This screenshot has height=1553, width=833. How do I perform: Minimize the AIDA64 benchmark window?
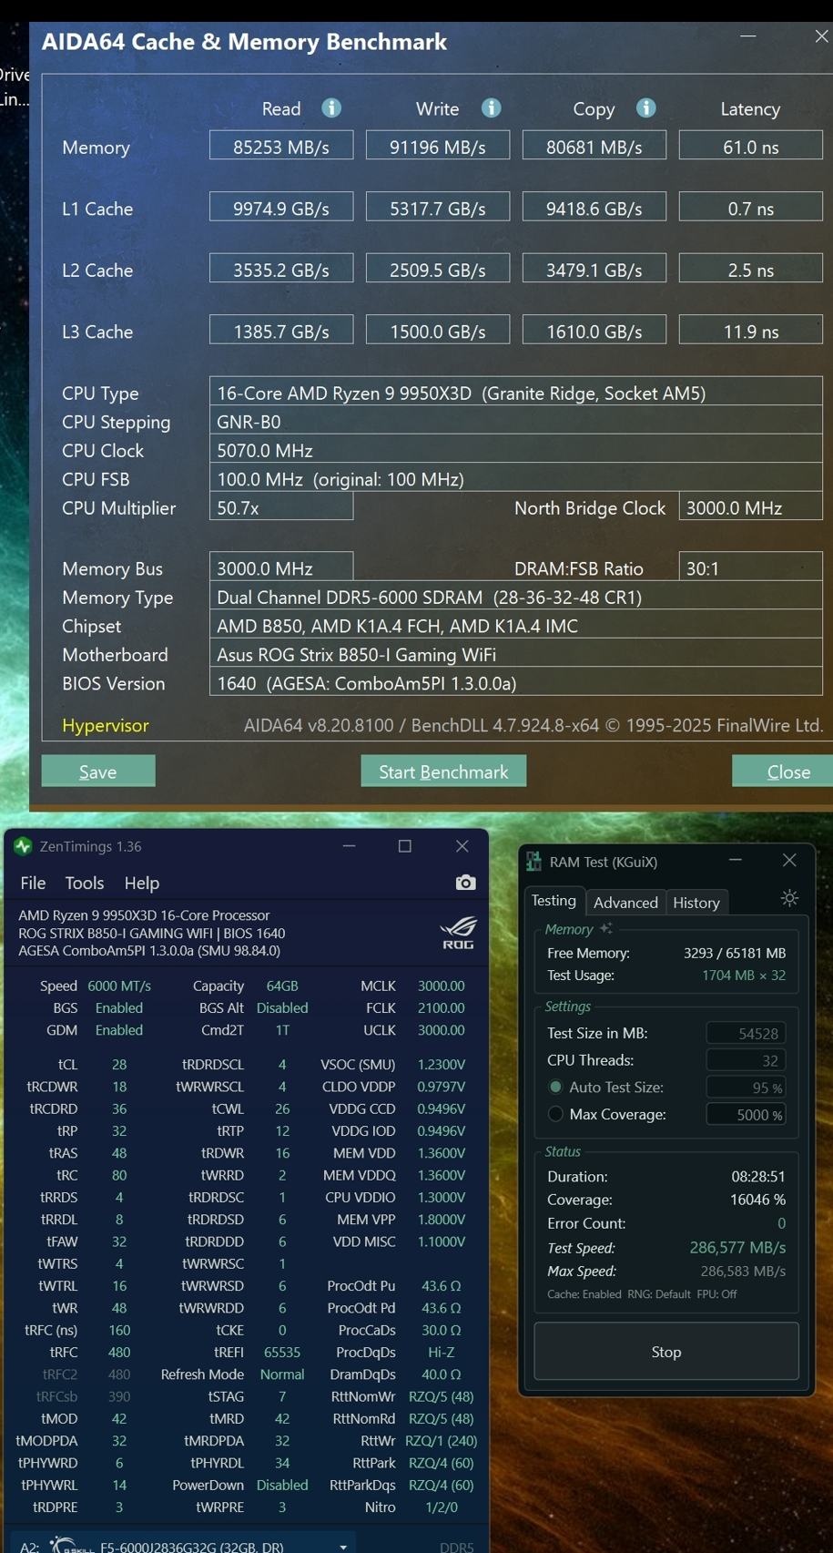748,36
